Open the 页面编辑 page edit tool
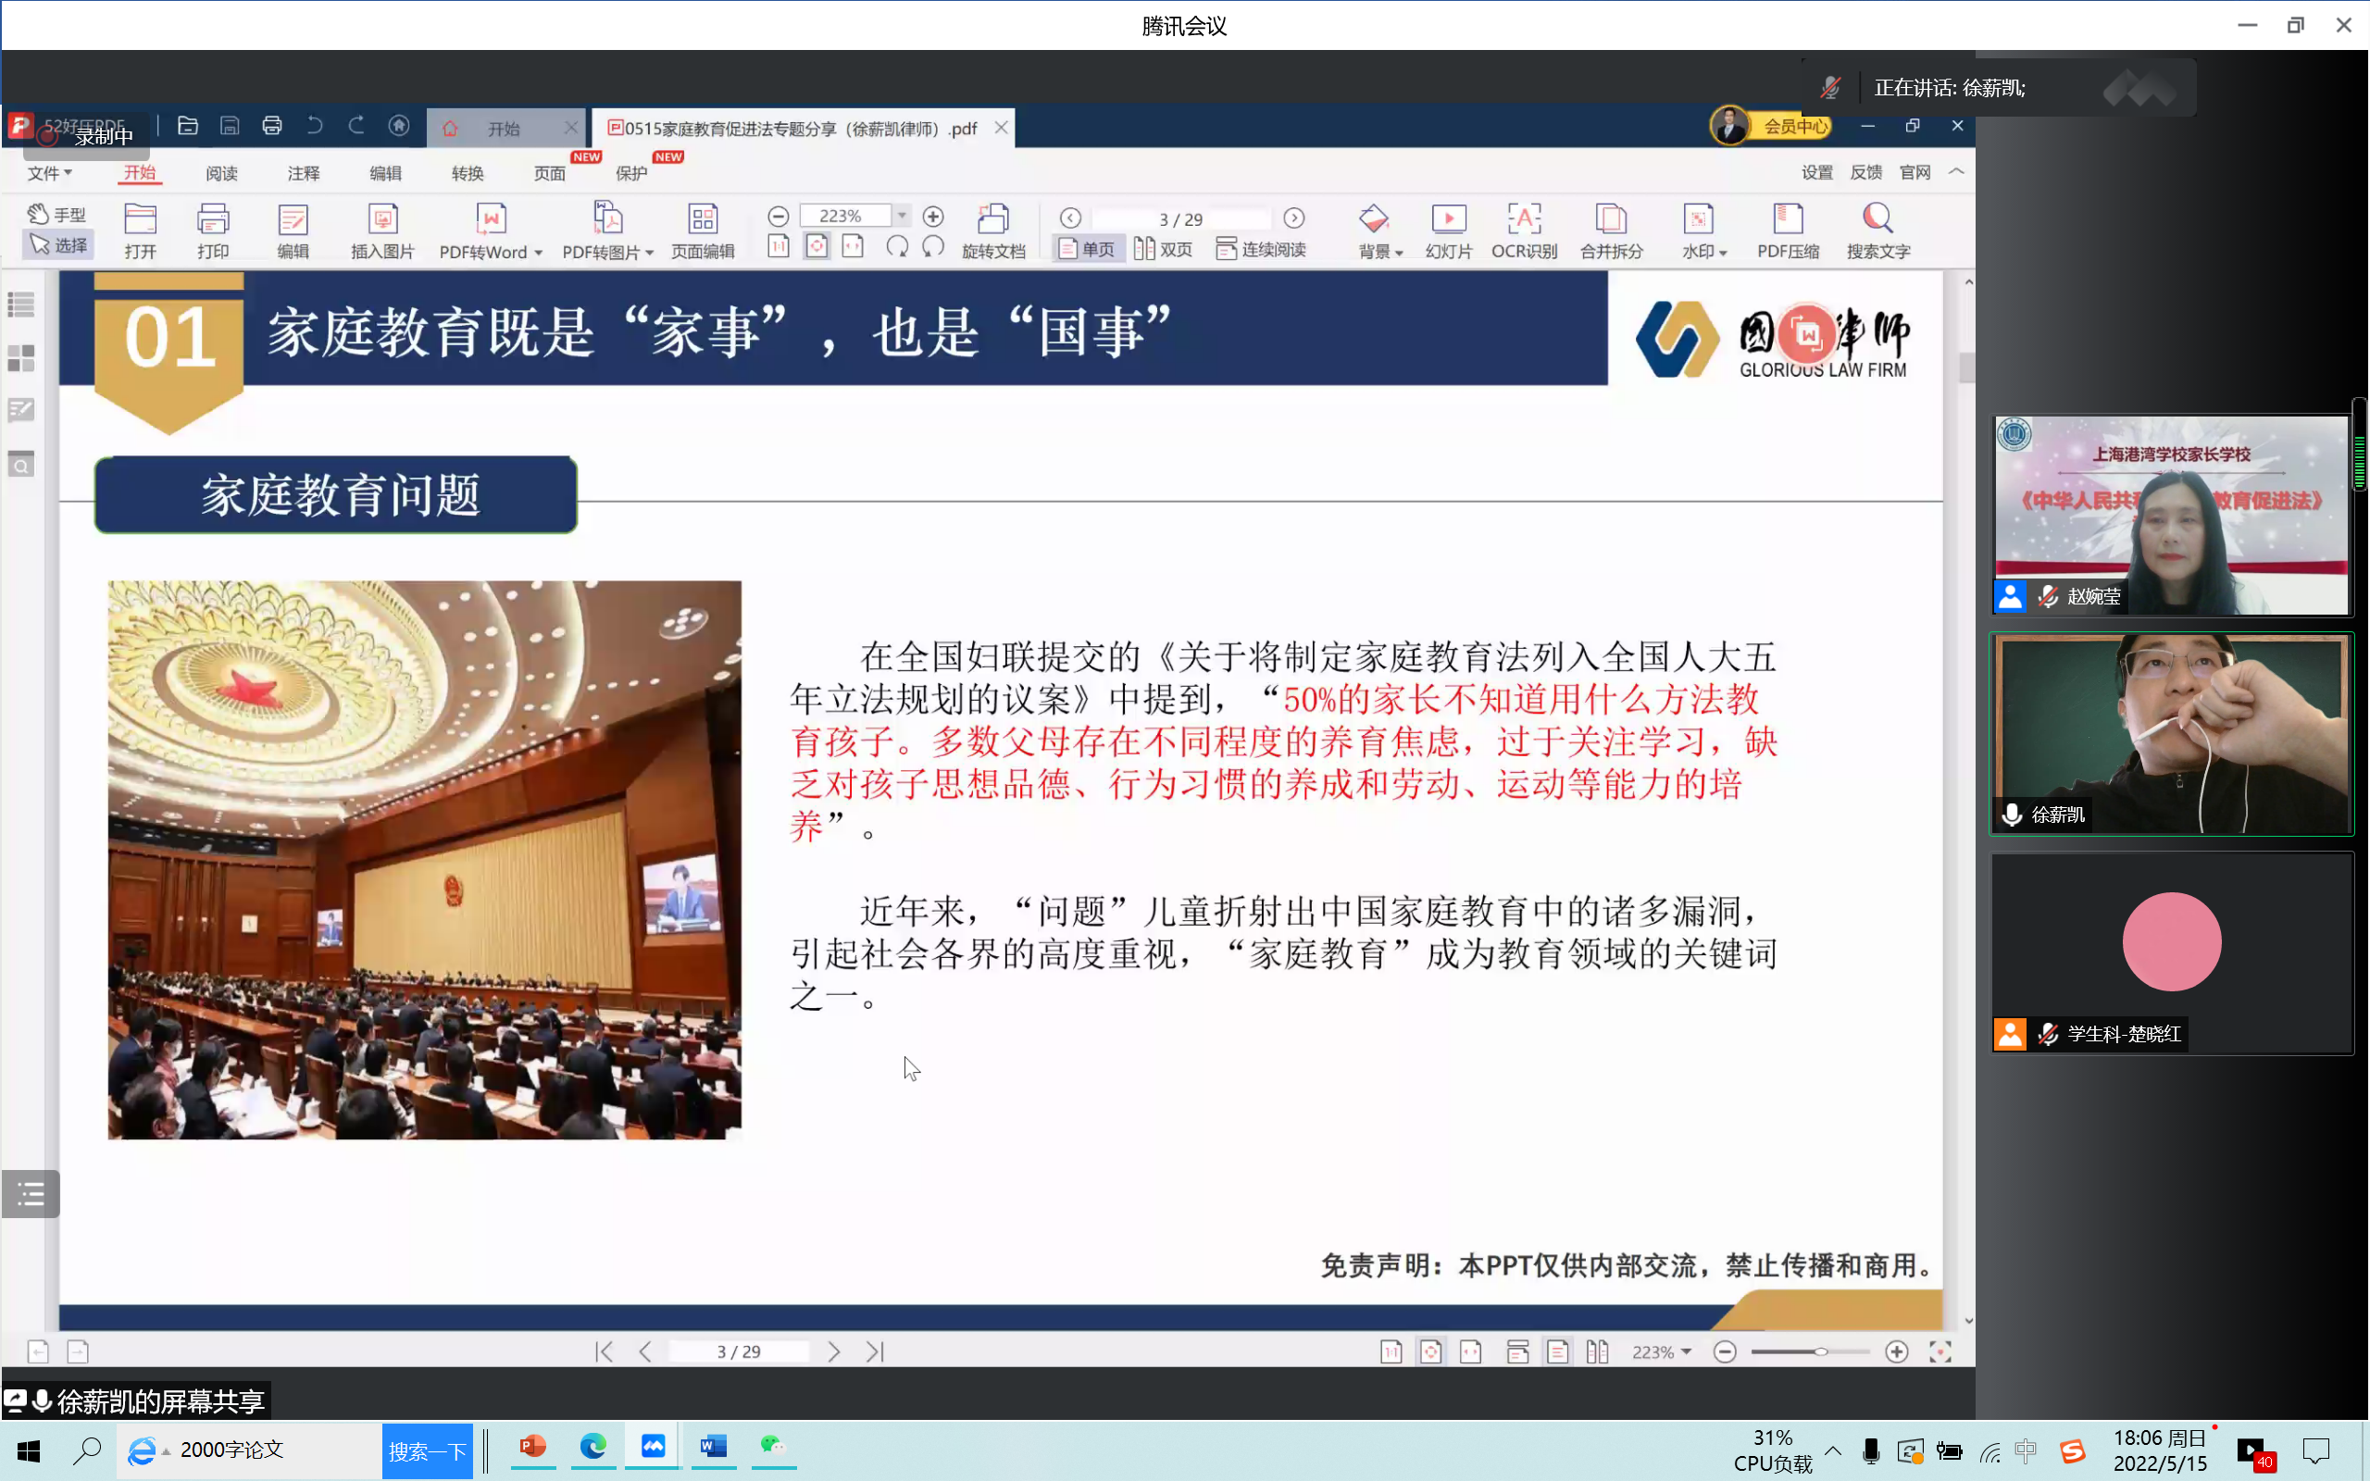 702,231
